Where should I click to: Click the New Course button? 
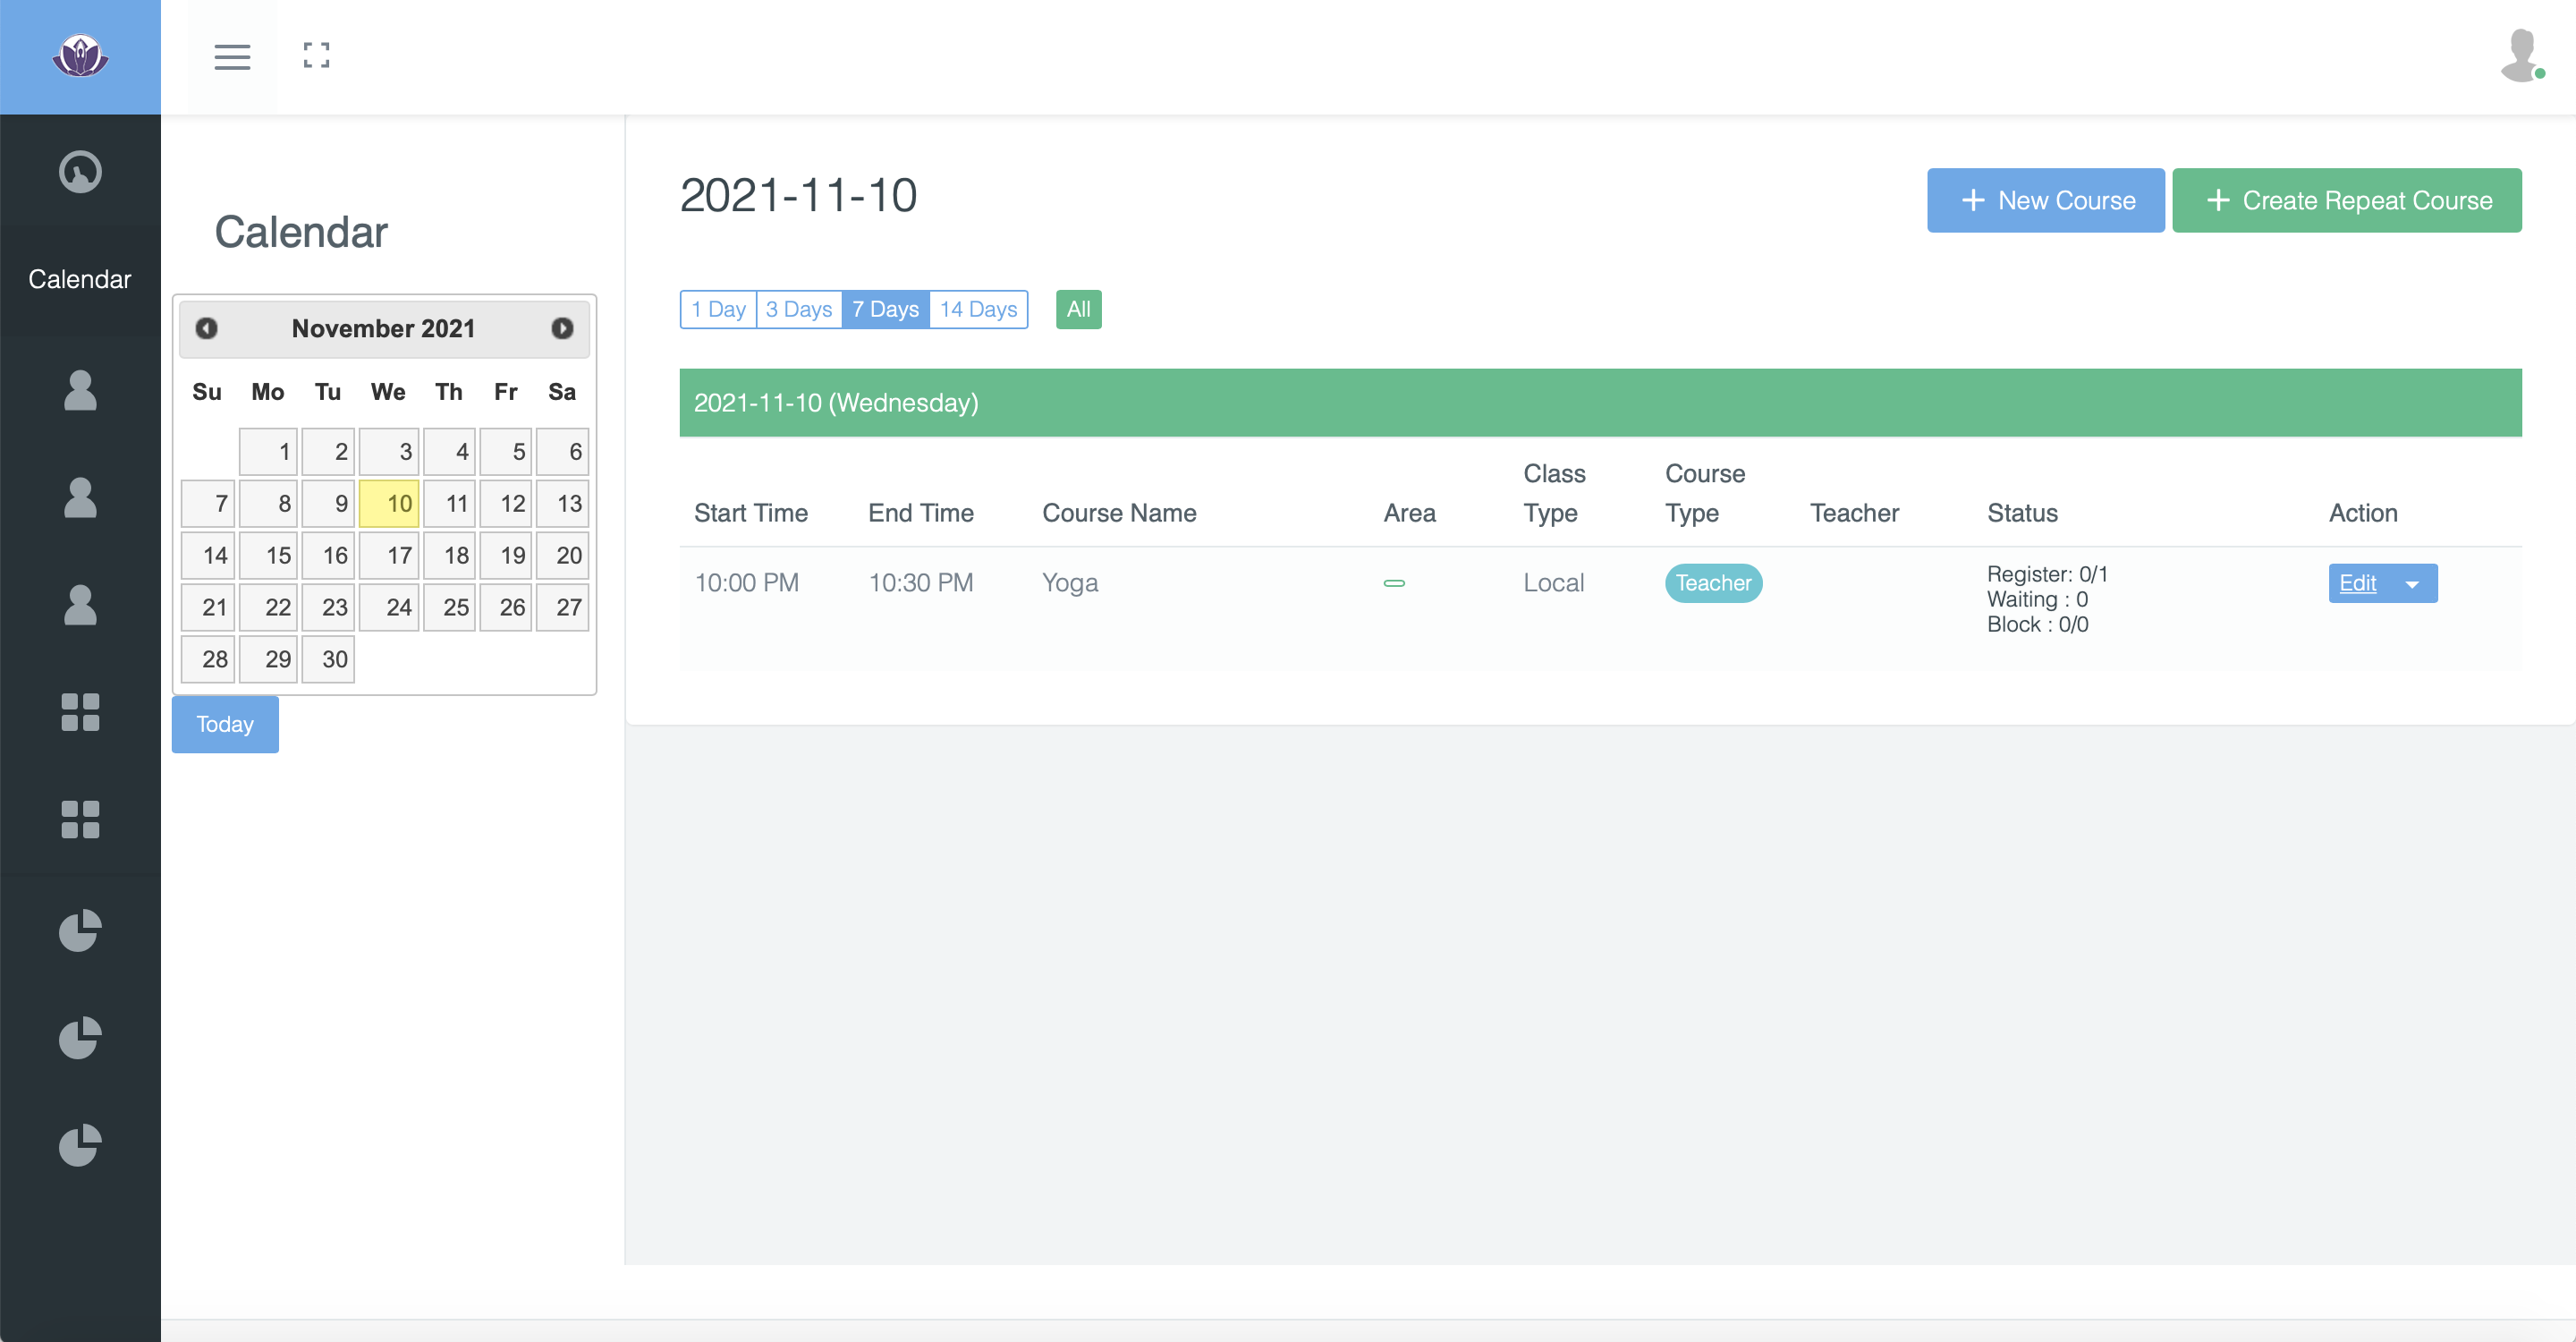(2045, 200)
